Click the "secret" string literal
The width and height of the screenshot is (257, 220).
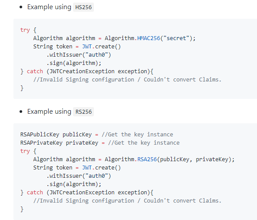point(176,38)
